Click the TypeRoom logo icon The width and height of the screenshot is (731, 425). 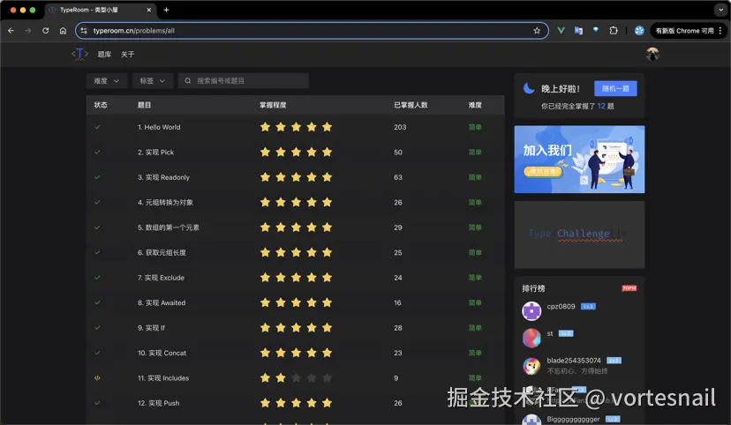pos(80,54)
